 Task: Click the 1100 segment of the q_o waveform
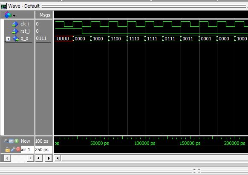118,39
